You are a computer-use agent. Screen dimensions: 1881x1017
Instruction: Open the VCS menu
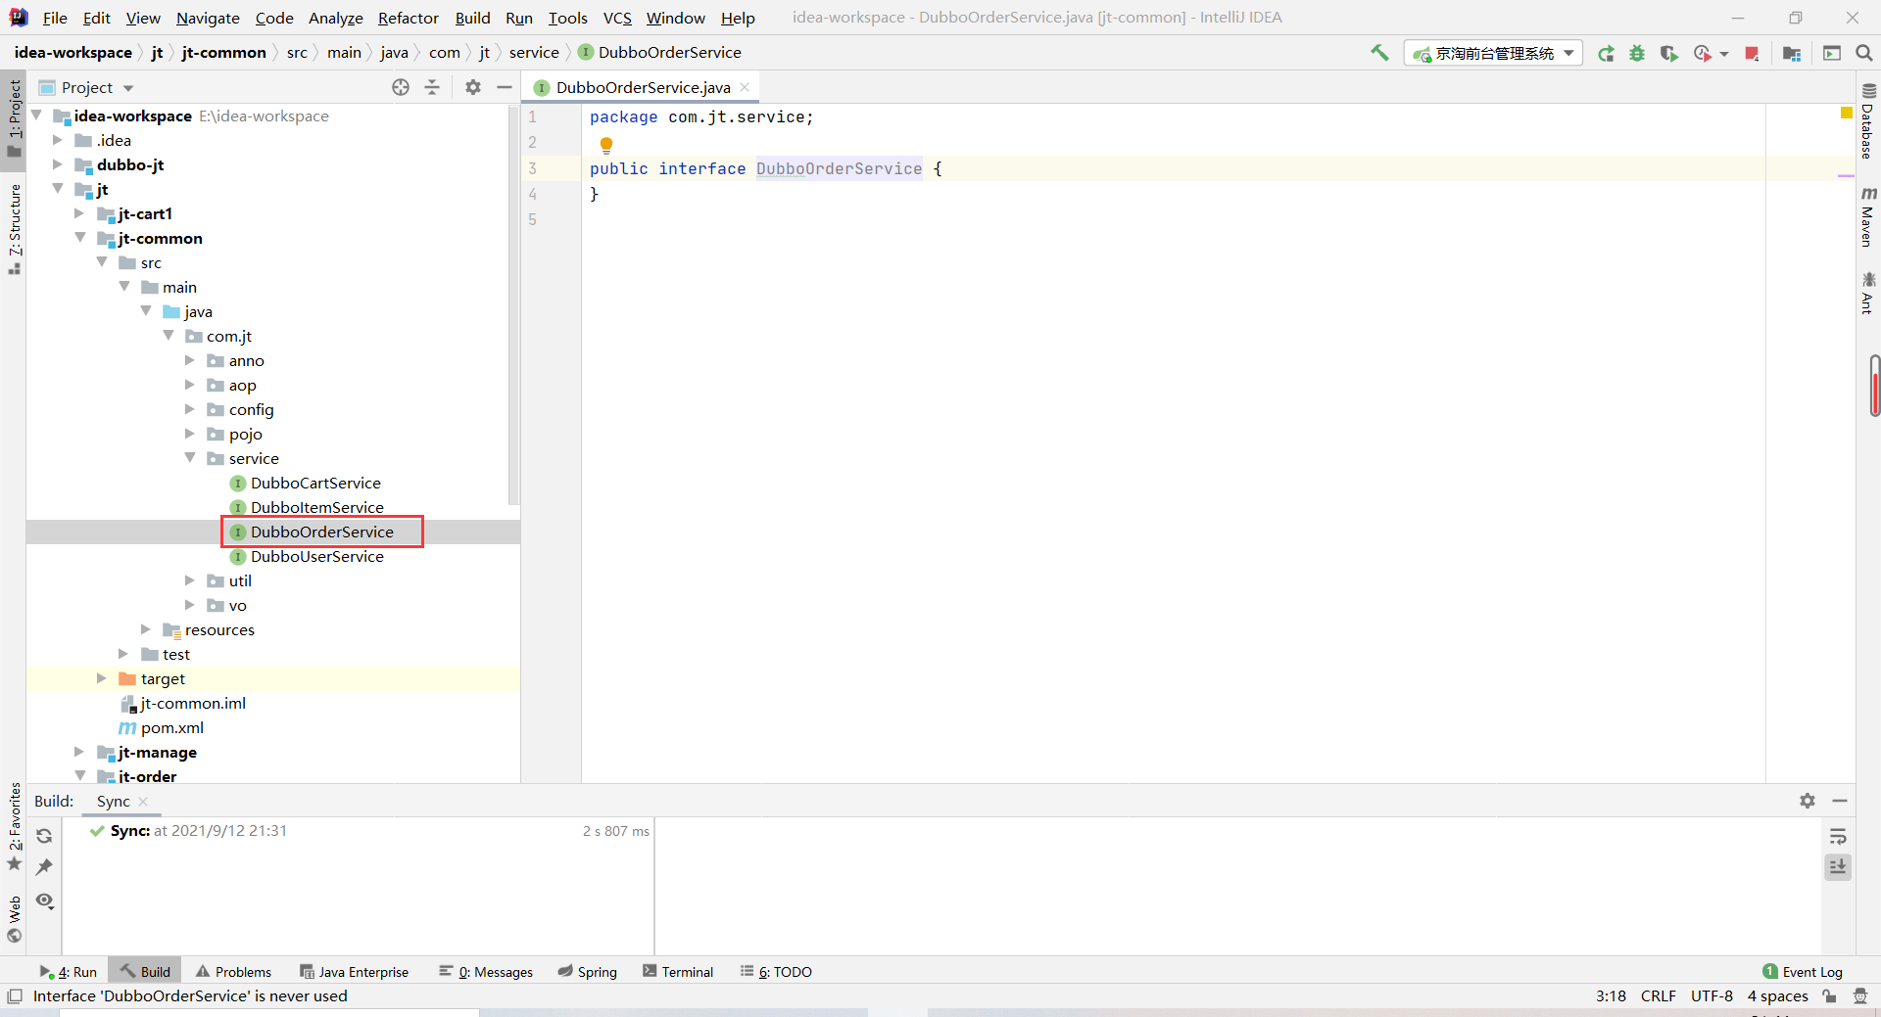[617, 18]
